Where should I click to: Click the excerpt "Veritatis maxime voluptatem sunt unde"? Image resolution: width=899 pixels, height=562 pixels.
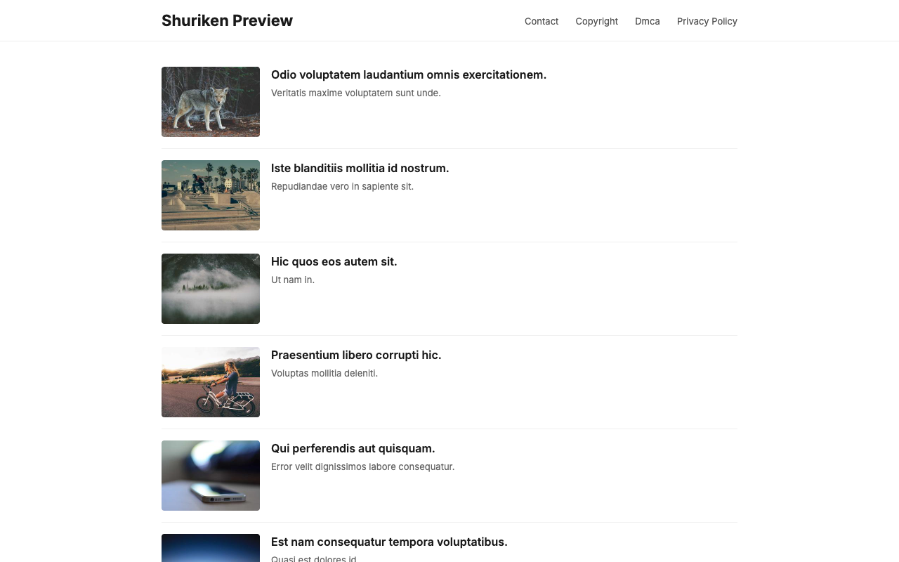(355, 93)
